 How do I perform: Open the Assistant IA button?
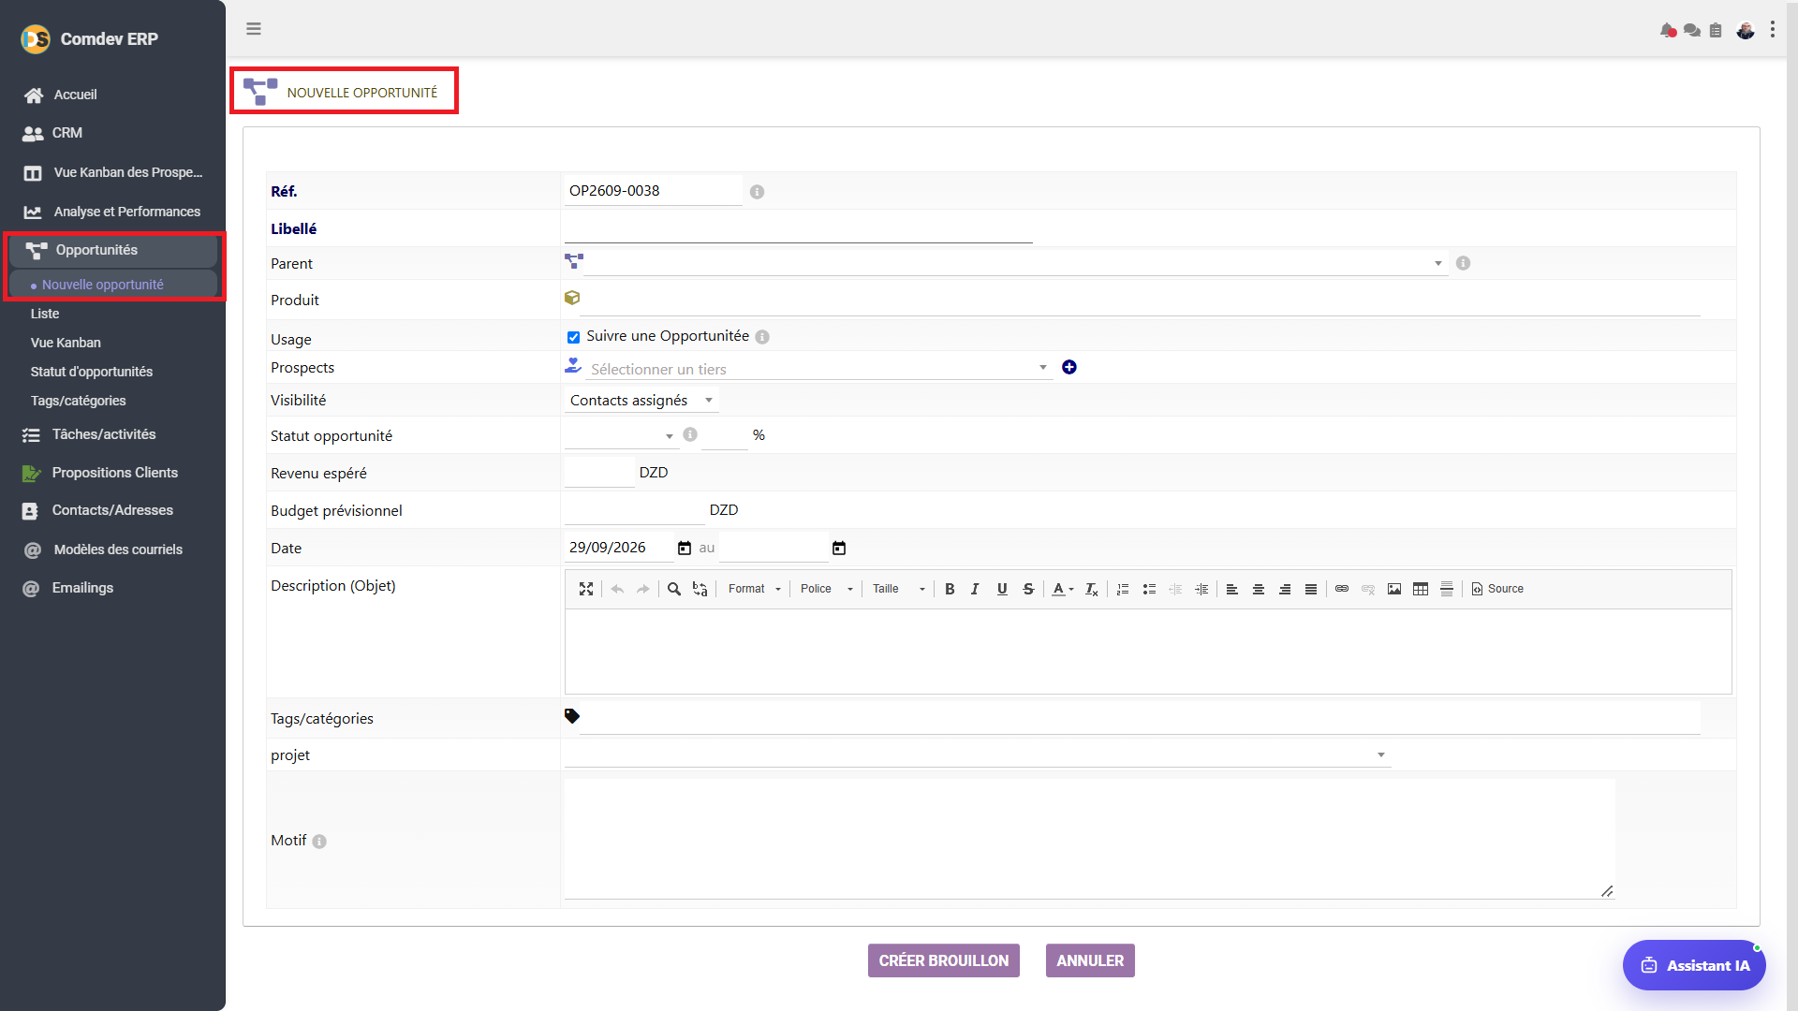(1694, 965)
